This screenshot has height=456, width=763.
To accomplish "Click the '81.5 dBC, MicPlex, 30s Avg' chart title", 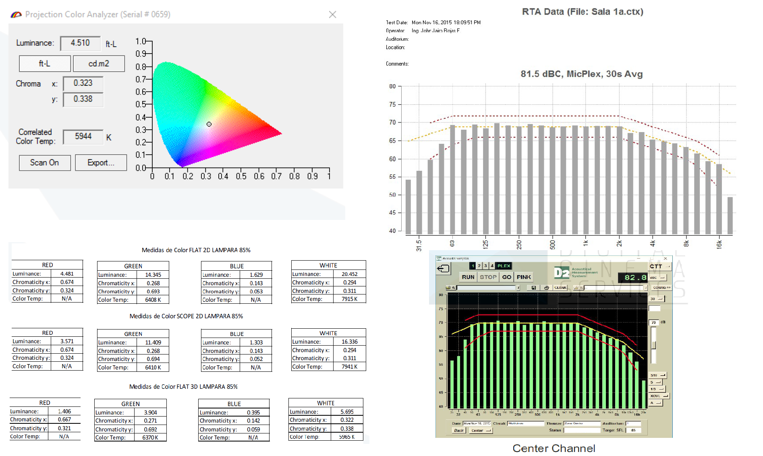I will tap(582, 74).
